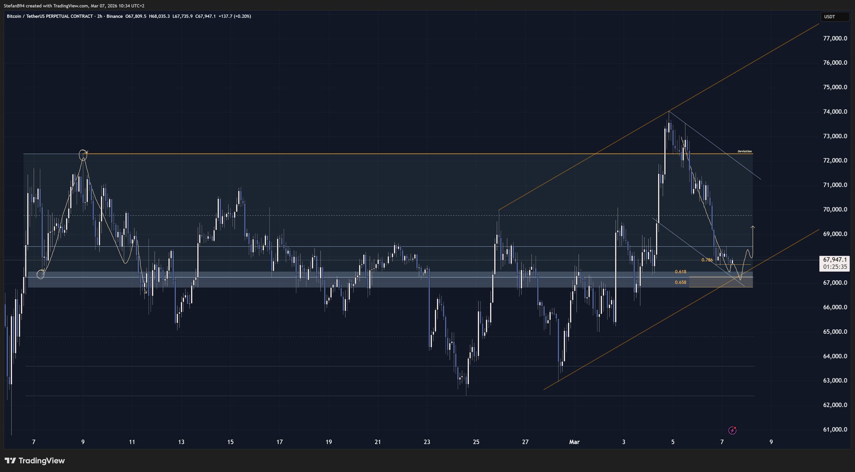Click the Mar date label on time axis
This screenshot has width=855, height=472.
574,442
